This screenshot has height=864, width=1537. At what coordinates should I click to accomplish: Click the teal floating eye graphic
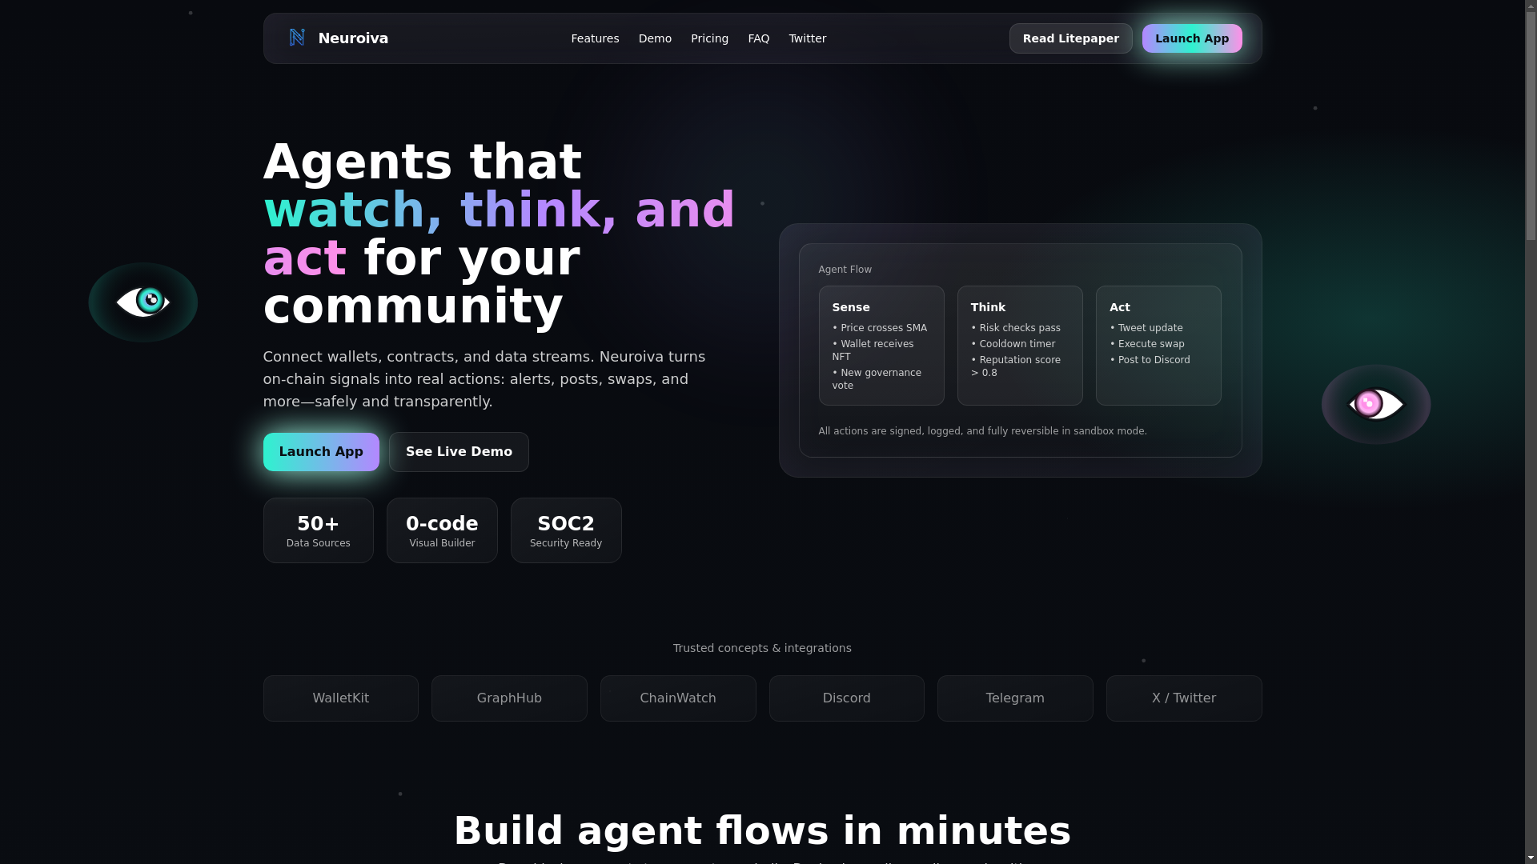[x=143, y=302]
